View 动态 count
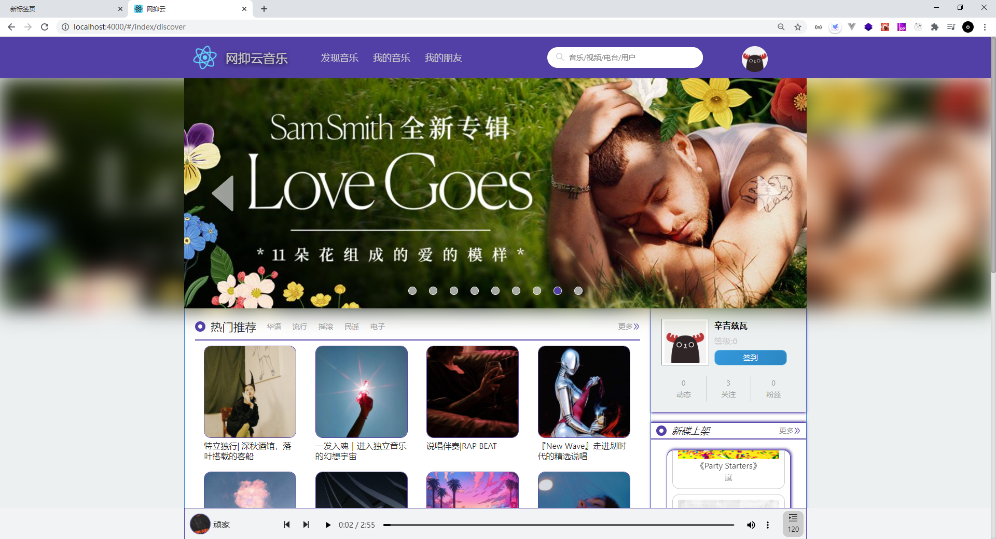996x539 pixels. click(684, 389)
